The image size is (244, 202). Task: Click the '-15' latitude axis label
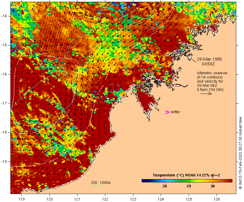[4, 45]
